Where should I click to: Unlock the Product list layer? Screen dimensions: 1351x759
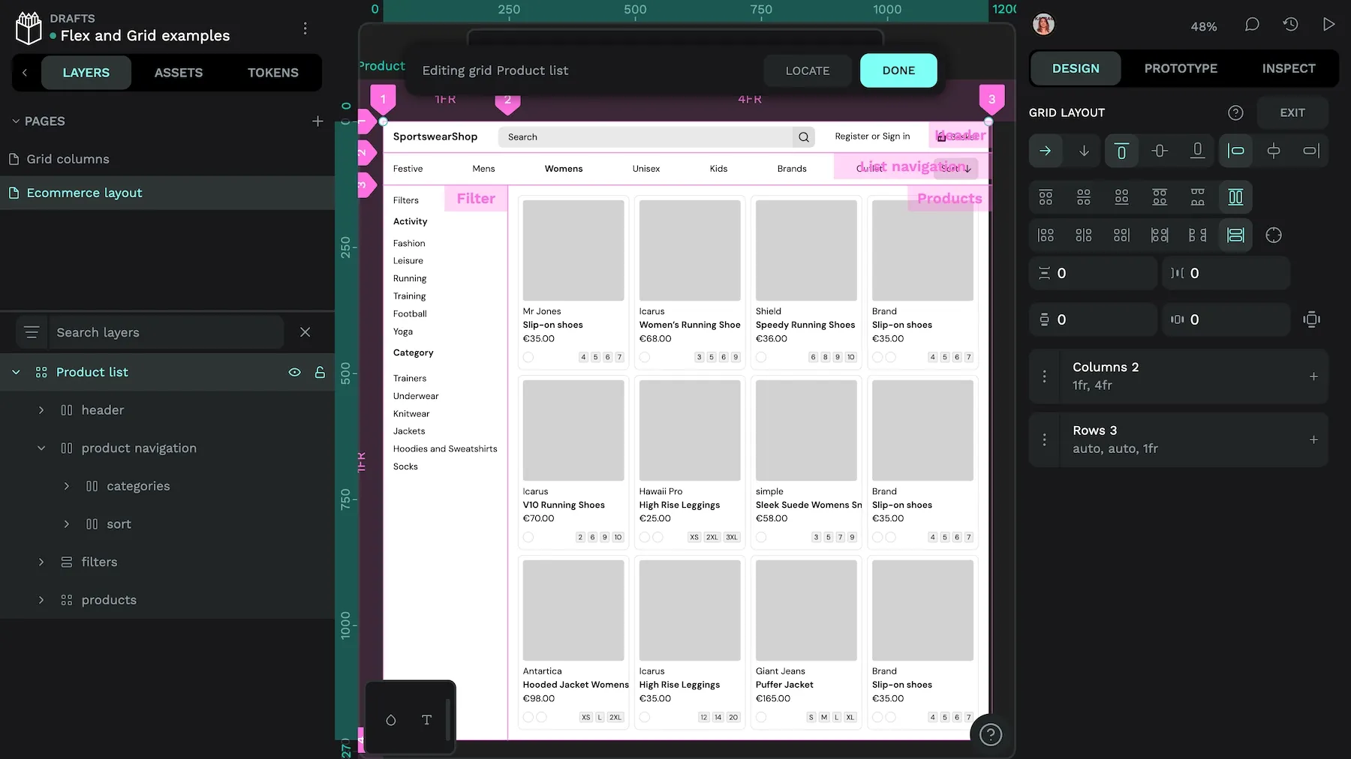pos(320,372)
